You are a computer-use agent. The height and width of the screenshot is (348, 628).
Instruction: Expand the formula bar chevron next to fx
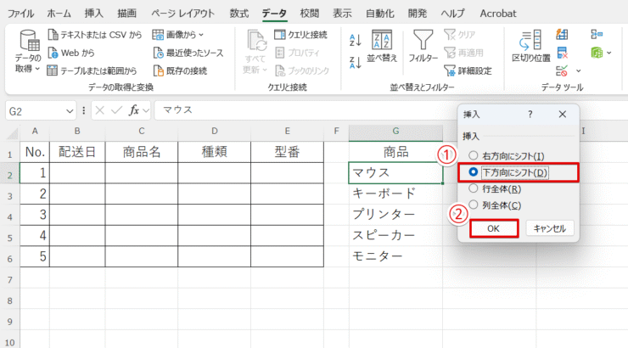(x=146, y=110)
